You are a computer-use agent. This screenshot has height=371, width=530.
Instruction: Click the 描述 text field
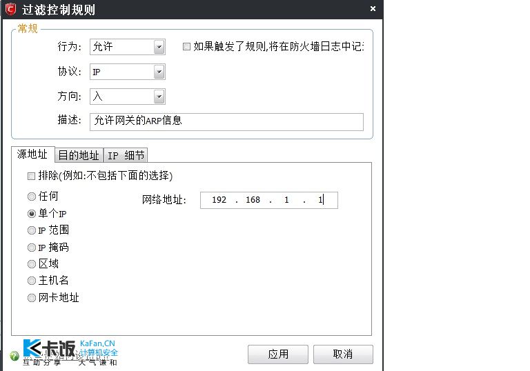(226, 121)
